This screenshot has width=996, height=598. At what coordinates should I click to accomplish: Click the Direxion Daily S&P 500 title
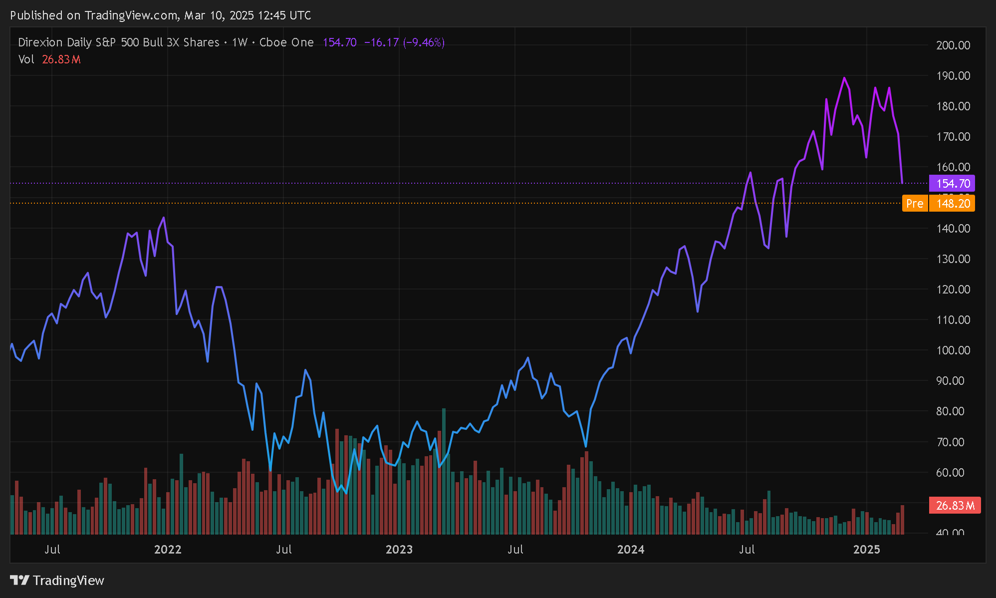tap(118, 42)
